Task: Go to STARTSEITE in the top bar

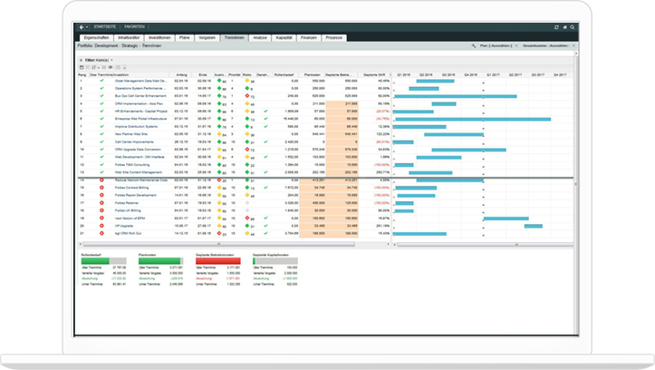Action: pos(104,27)
